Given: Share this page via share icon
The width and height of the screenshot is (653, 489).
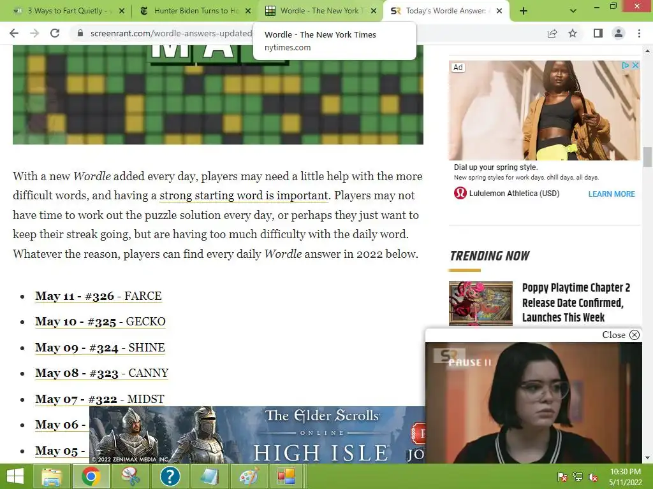Looking at the screenshot, I should point(552,33).
